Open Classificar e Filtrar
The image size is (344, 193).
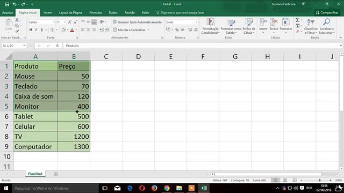click(311, 26)
